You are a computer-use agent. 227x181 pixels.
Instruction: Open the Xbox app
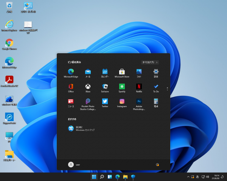point(88,88)
